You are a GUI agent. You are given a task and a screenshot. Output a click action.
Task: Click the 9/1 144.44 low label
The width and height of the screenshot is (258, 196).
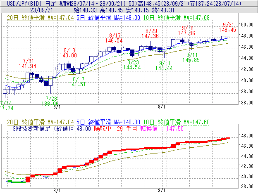[x=164, y=66]
